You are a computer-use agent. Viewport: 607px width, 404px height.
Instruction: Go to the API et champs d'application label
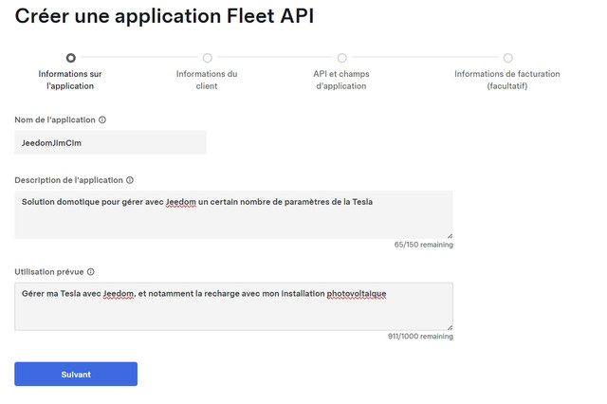click(x=341, y=80)
